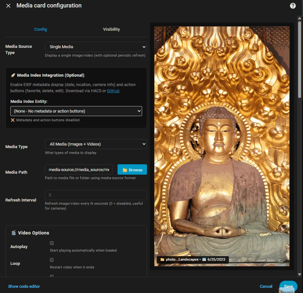Click the Save button
The width and height of the screenshot is (303, 293).
coord(288,287)
